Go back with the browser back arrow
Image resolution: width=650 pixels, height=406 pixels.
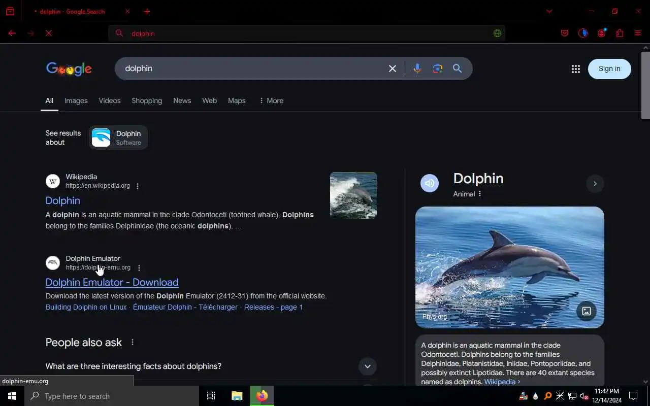[x=12, y=33]
